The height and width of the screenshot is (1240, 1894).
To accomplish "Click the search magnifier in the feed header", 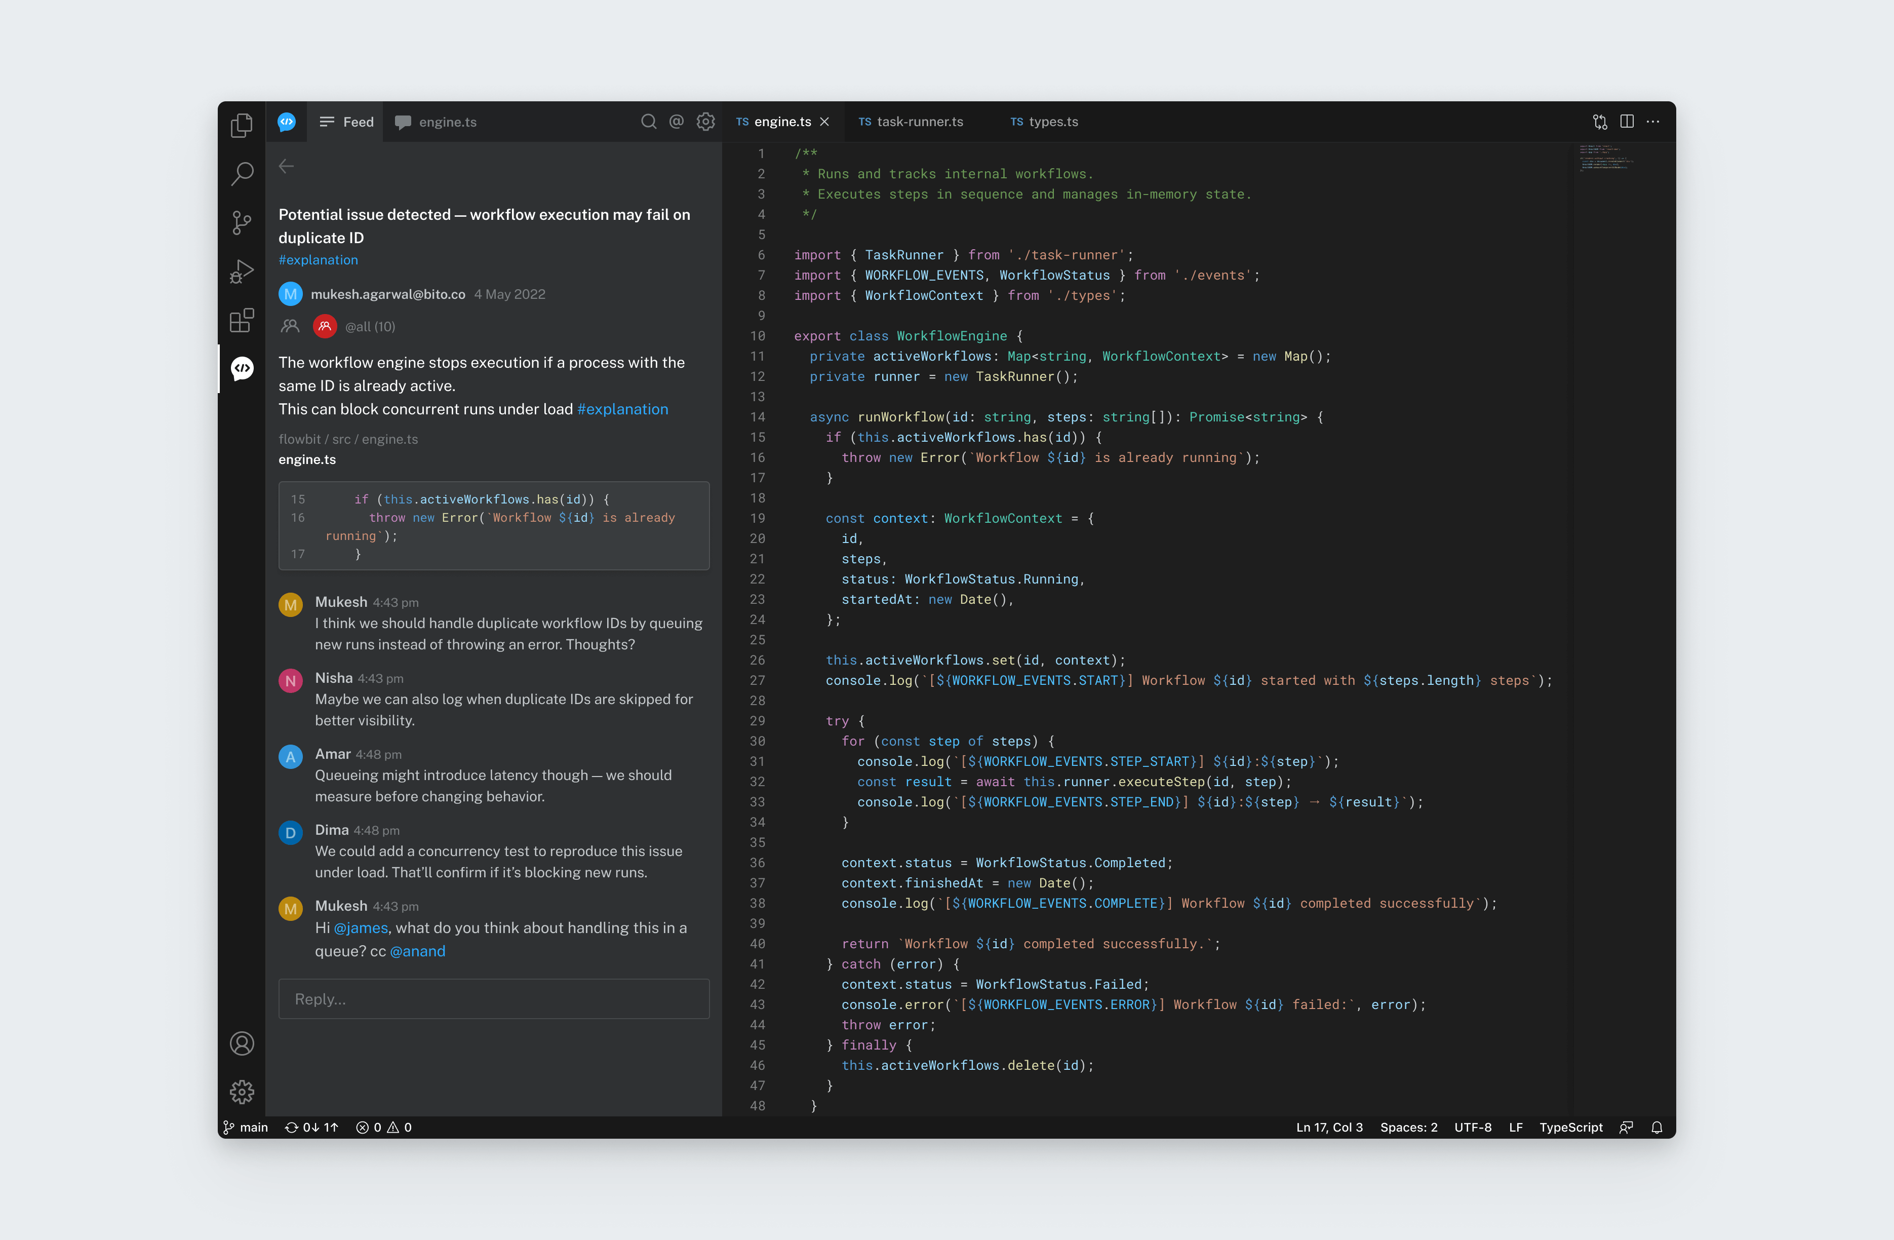I will 649,121.
